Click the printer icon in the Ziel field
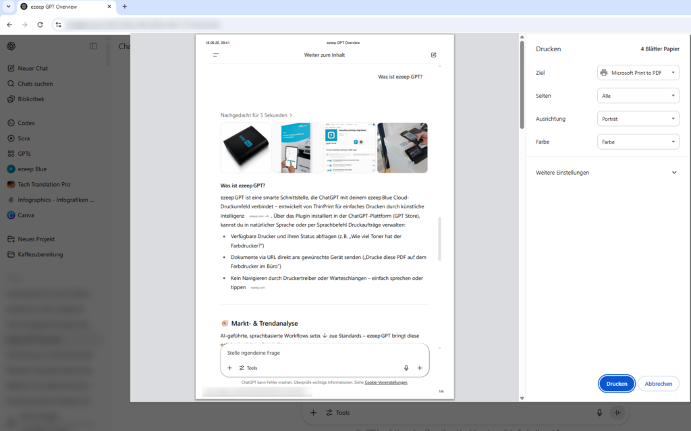 coord(604,73)
